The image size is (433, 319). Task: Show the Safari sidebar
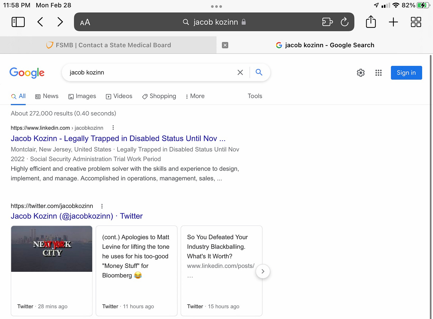18,22
